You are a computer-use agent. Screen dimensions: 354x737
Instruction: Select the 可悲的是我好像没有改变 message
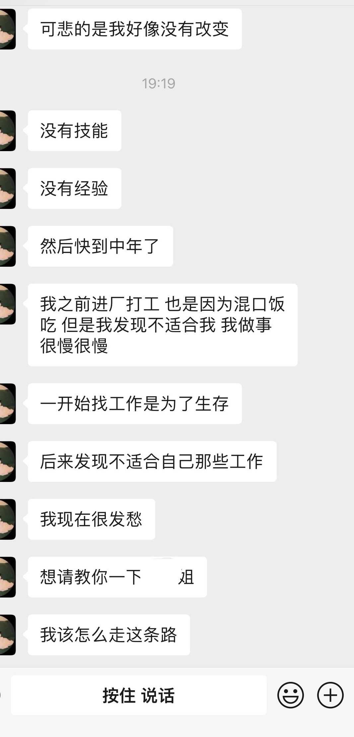[x=135, y=29]
